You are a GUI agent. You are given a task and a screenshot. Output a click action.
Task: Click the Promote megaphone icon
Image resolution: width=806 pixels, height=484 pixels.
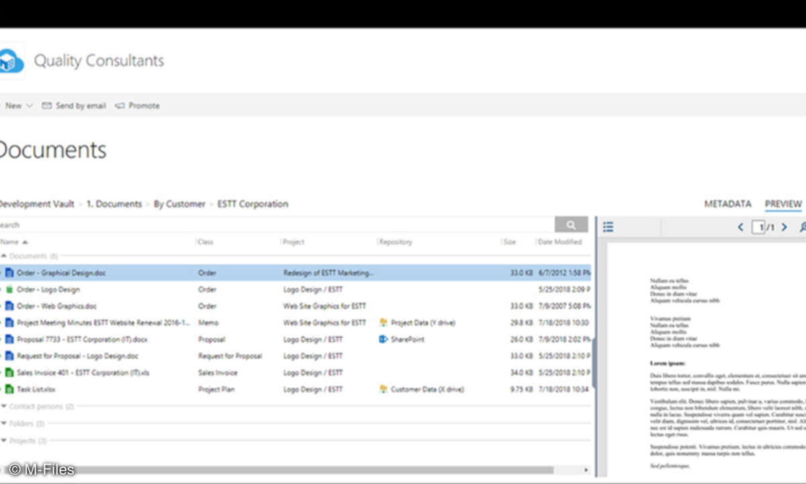click(120, 106)
